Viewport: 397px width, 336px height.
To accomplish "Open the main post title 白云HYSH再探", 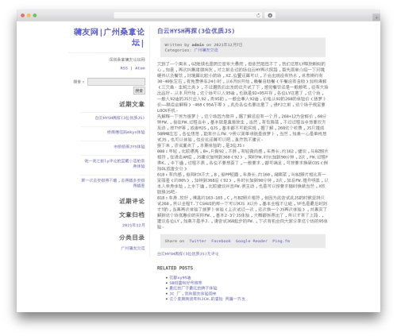I will click(x=196, y=31).
